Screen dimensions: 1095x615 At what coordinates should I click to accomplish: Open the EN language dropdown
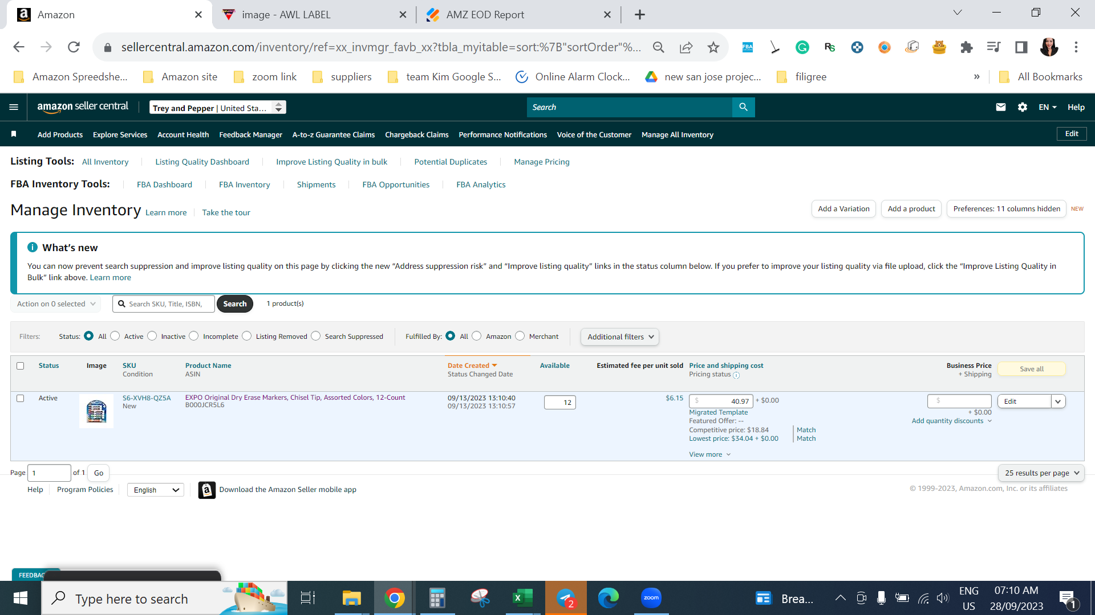coord(1048,107)
